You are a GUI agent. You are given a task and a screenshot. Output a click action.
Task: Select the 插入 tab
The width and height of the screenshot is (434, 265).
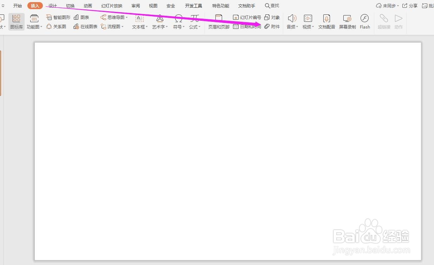[x=35, y=6]
